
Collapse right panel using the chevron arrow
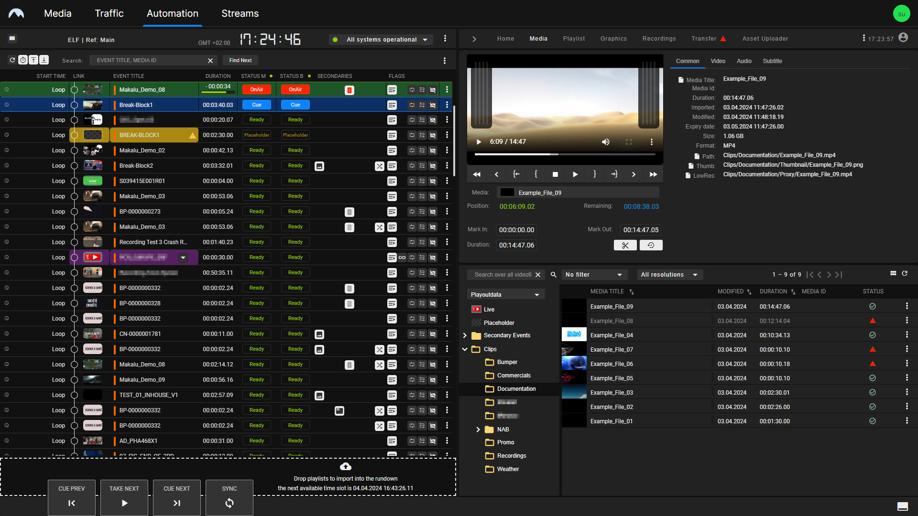474,39
